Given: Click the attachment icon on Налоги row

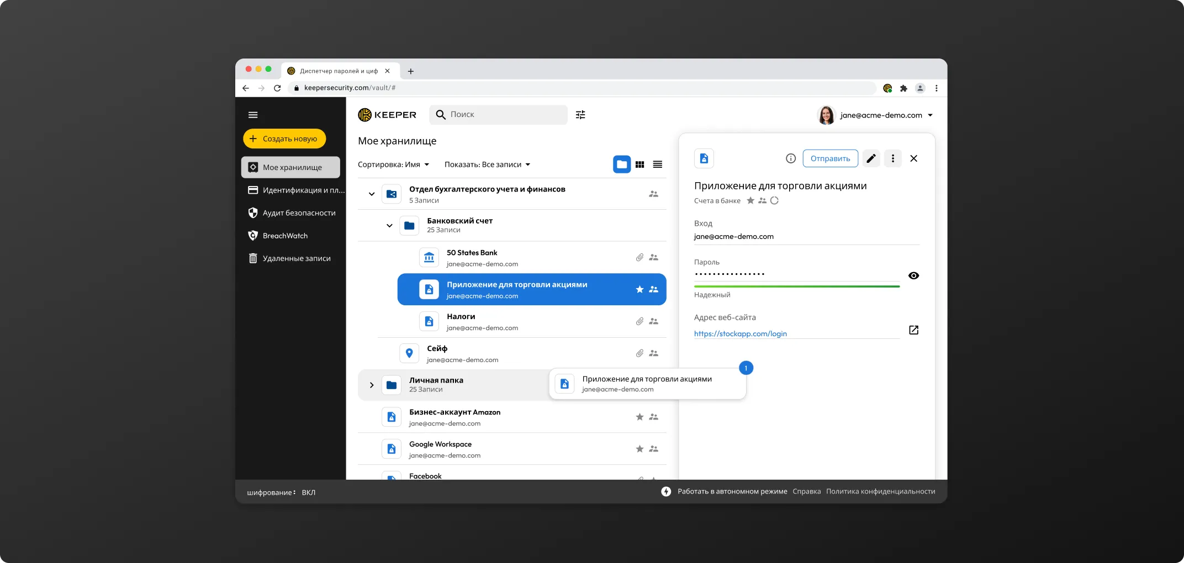Looking at the screenshot, I should point(639,321).
